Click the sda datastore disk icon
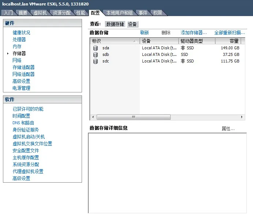The height and width of the screenshot is (221, 253). coord(96,48)
